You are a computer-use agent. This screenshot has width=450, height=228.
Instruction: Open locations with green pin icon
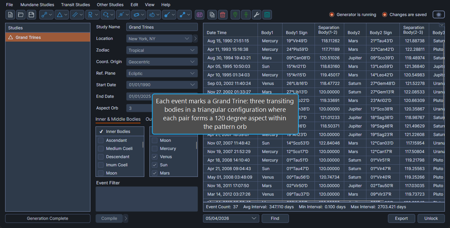pyautogui.click(x=235, y=15)
